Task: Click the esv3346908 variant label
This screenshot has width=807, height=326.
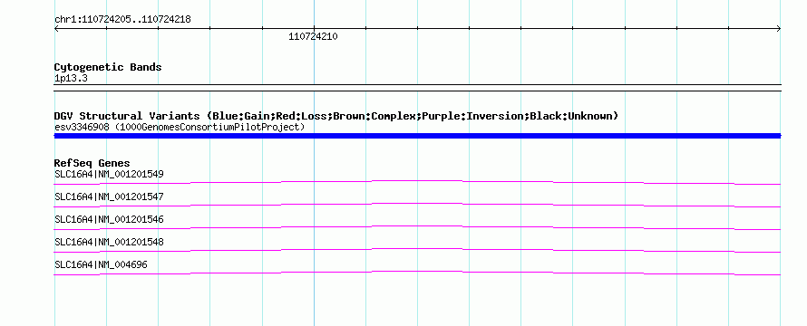Action: 180,127
